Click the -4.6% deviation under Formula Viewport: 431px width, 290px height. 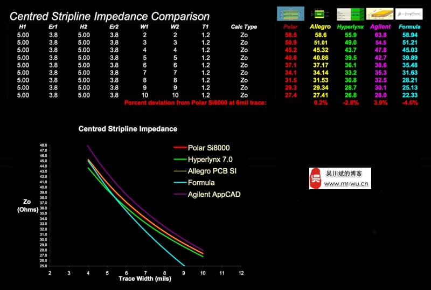tap(410, 103)
